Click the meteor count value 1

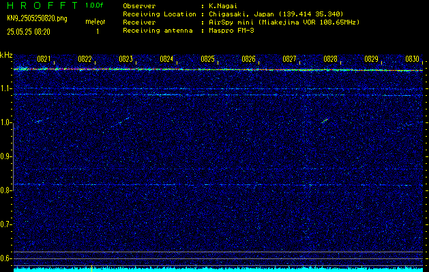pyautogui.click(x=98, y=32)
